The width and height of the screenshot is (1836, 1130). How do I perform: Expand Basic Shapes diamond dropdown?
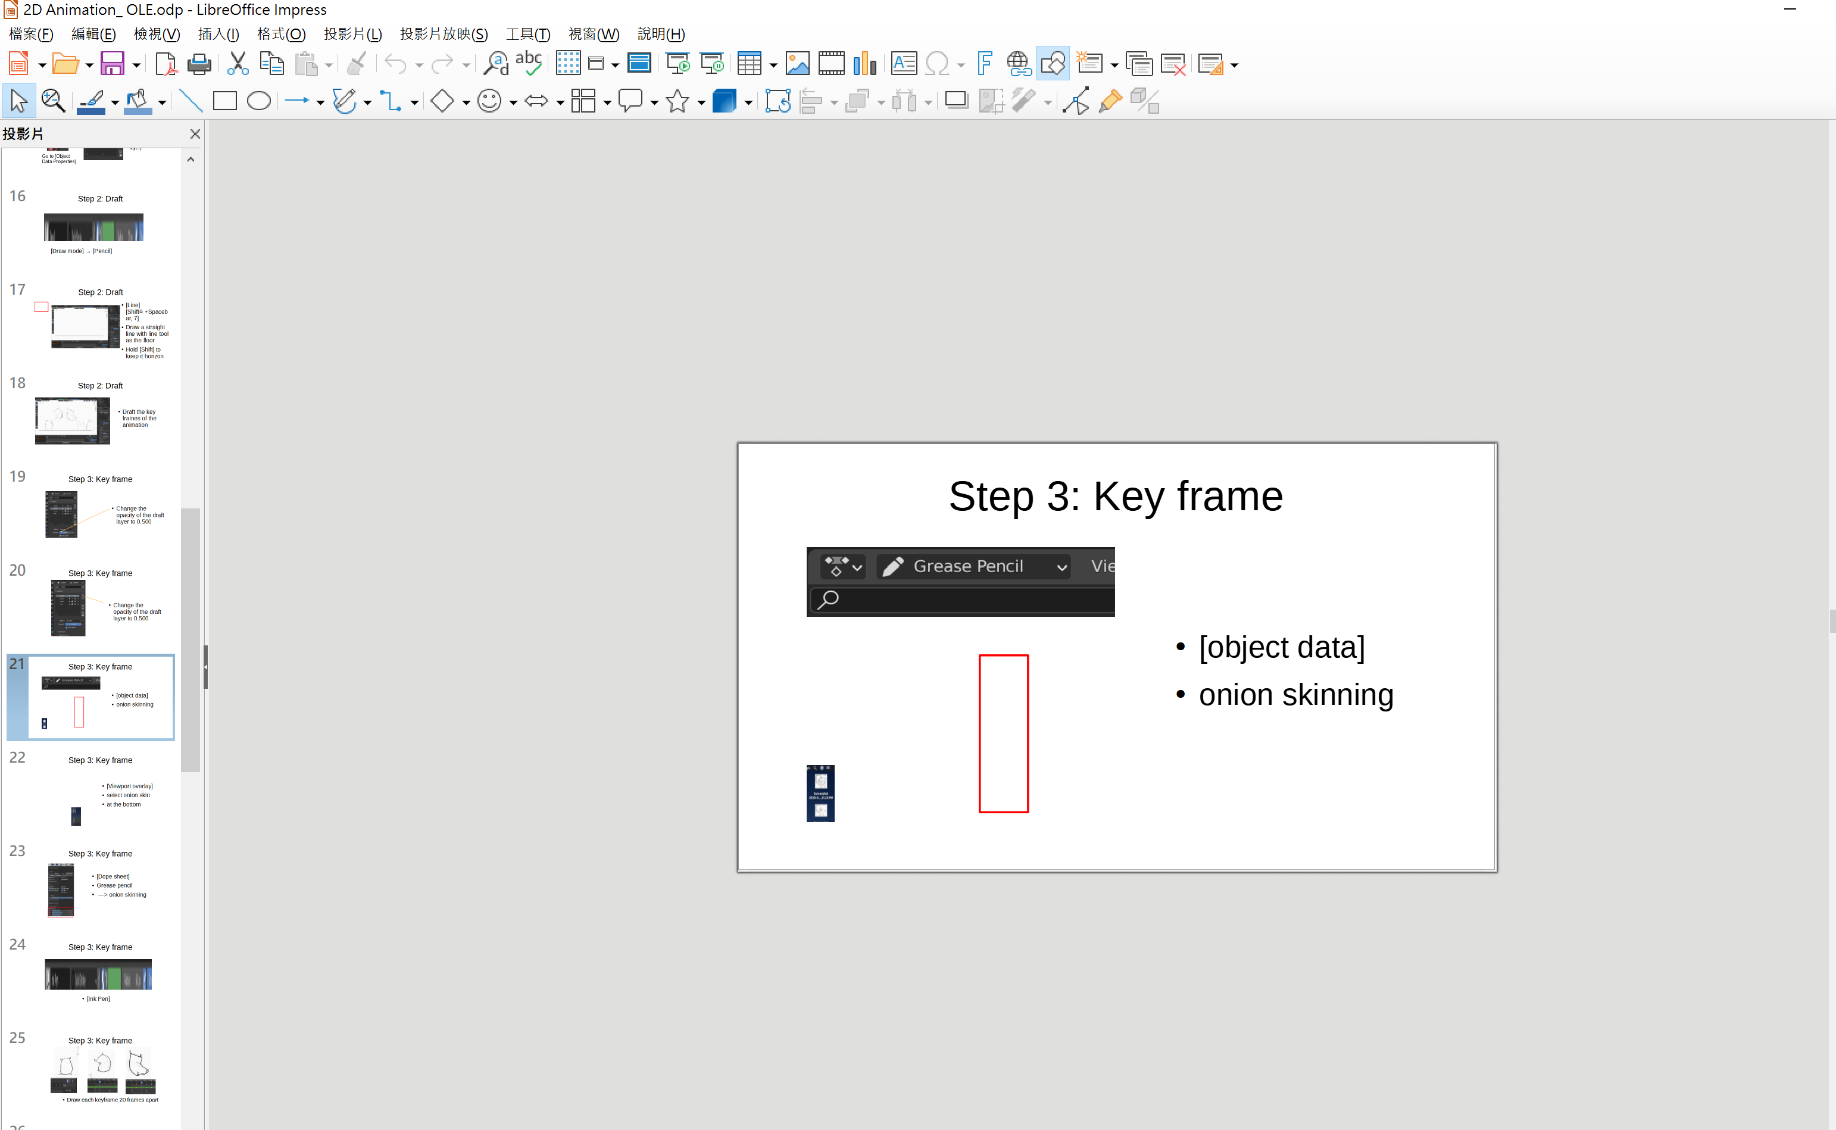click(x=466, y=102)
